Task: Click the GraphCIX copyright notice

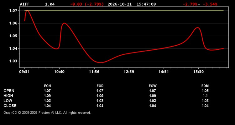Action: tap(47, 112)
